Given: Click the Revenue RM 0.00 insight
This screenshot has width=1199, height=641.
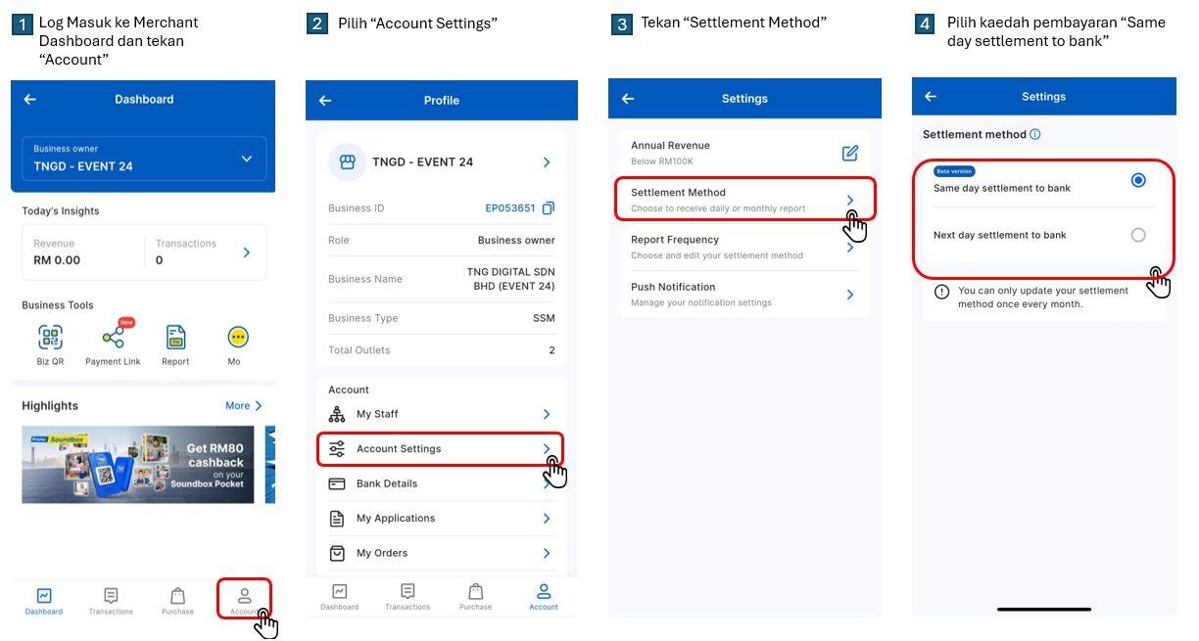Looking at the screenshot, I should tap(57, 252).
